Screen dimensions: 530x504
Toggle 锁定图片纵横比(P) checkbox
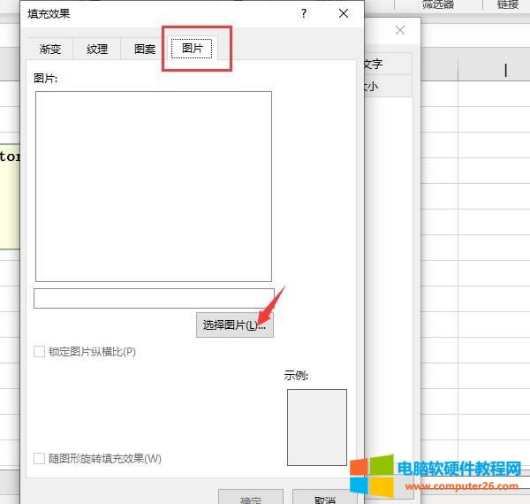(x=39, y=352)
